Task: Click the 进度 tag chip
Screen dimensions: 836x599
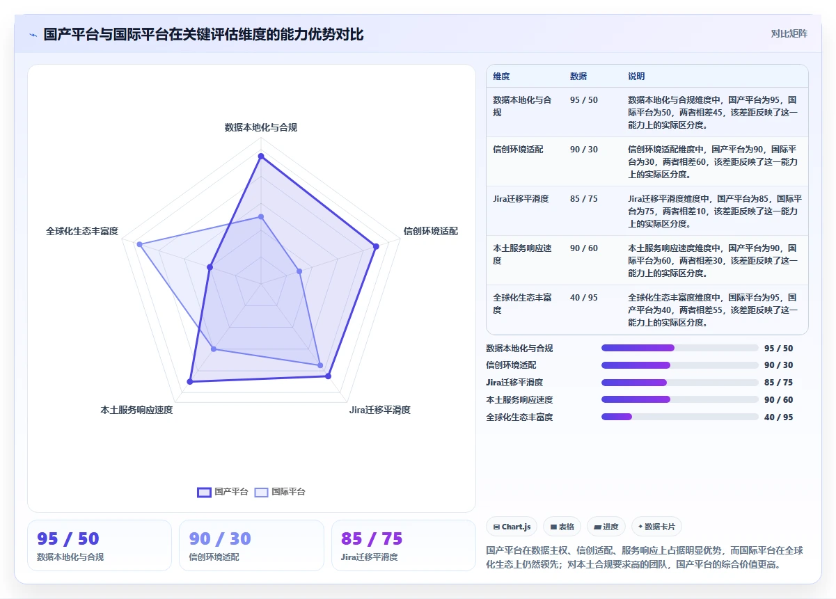Action: click(606, 527)
